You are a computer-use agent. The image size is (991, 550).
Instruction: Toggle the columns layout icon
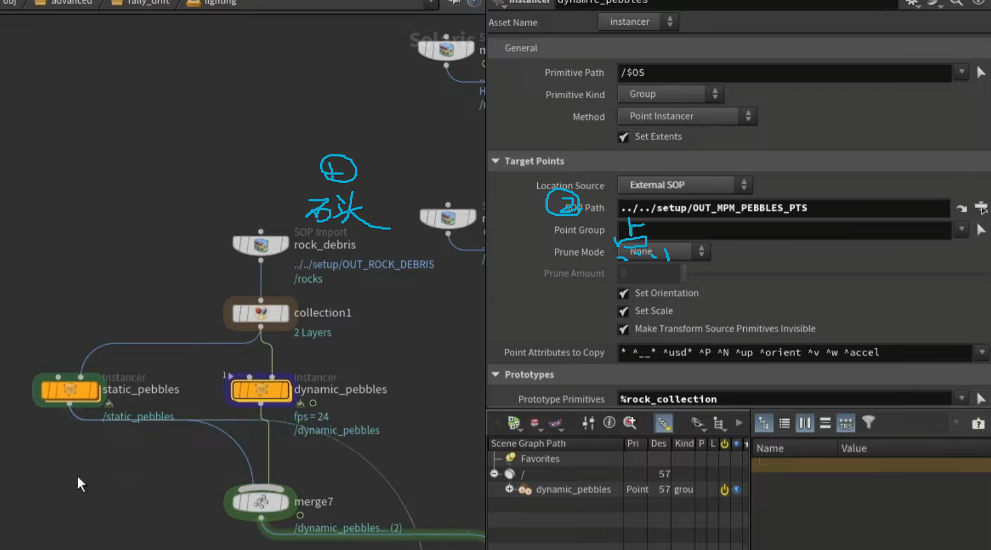[805, 423]
